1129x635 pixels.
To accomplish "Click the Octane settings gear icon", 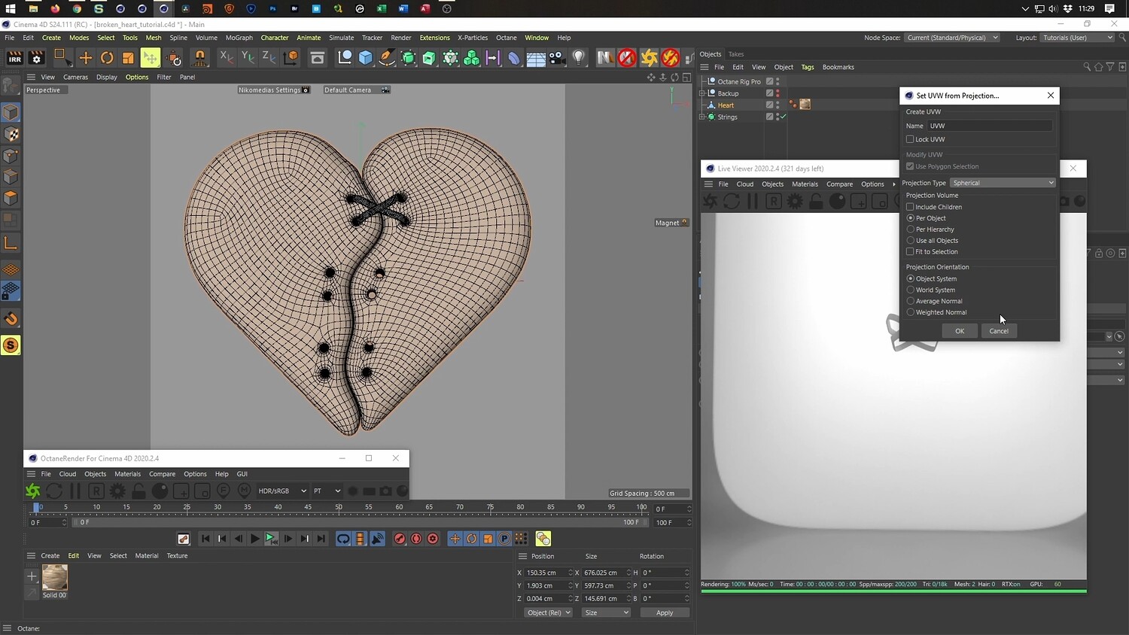I will point(117,491).
